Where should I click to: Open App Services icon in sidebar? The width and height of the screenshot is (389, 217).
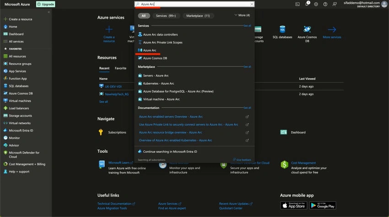(5, 71)
